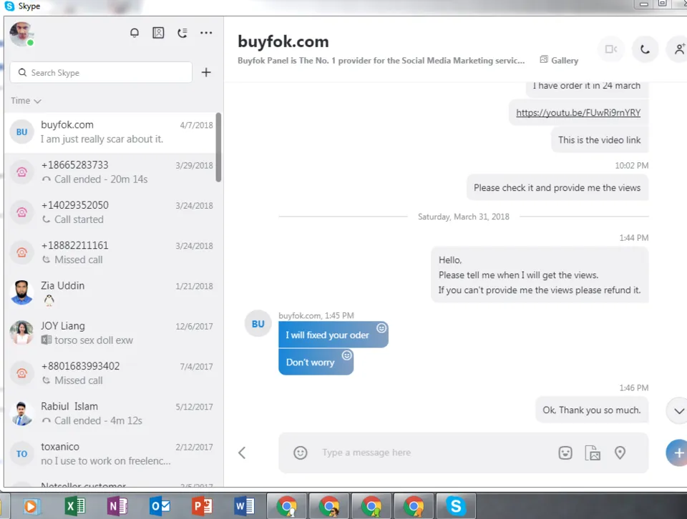
Task: Open the contacts book icon
Action: click(x=158, y=33)
